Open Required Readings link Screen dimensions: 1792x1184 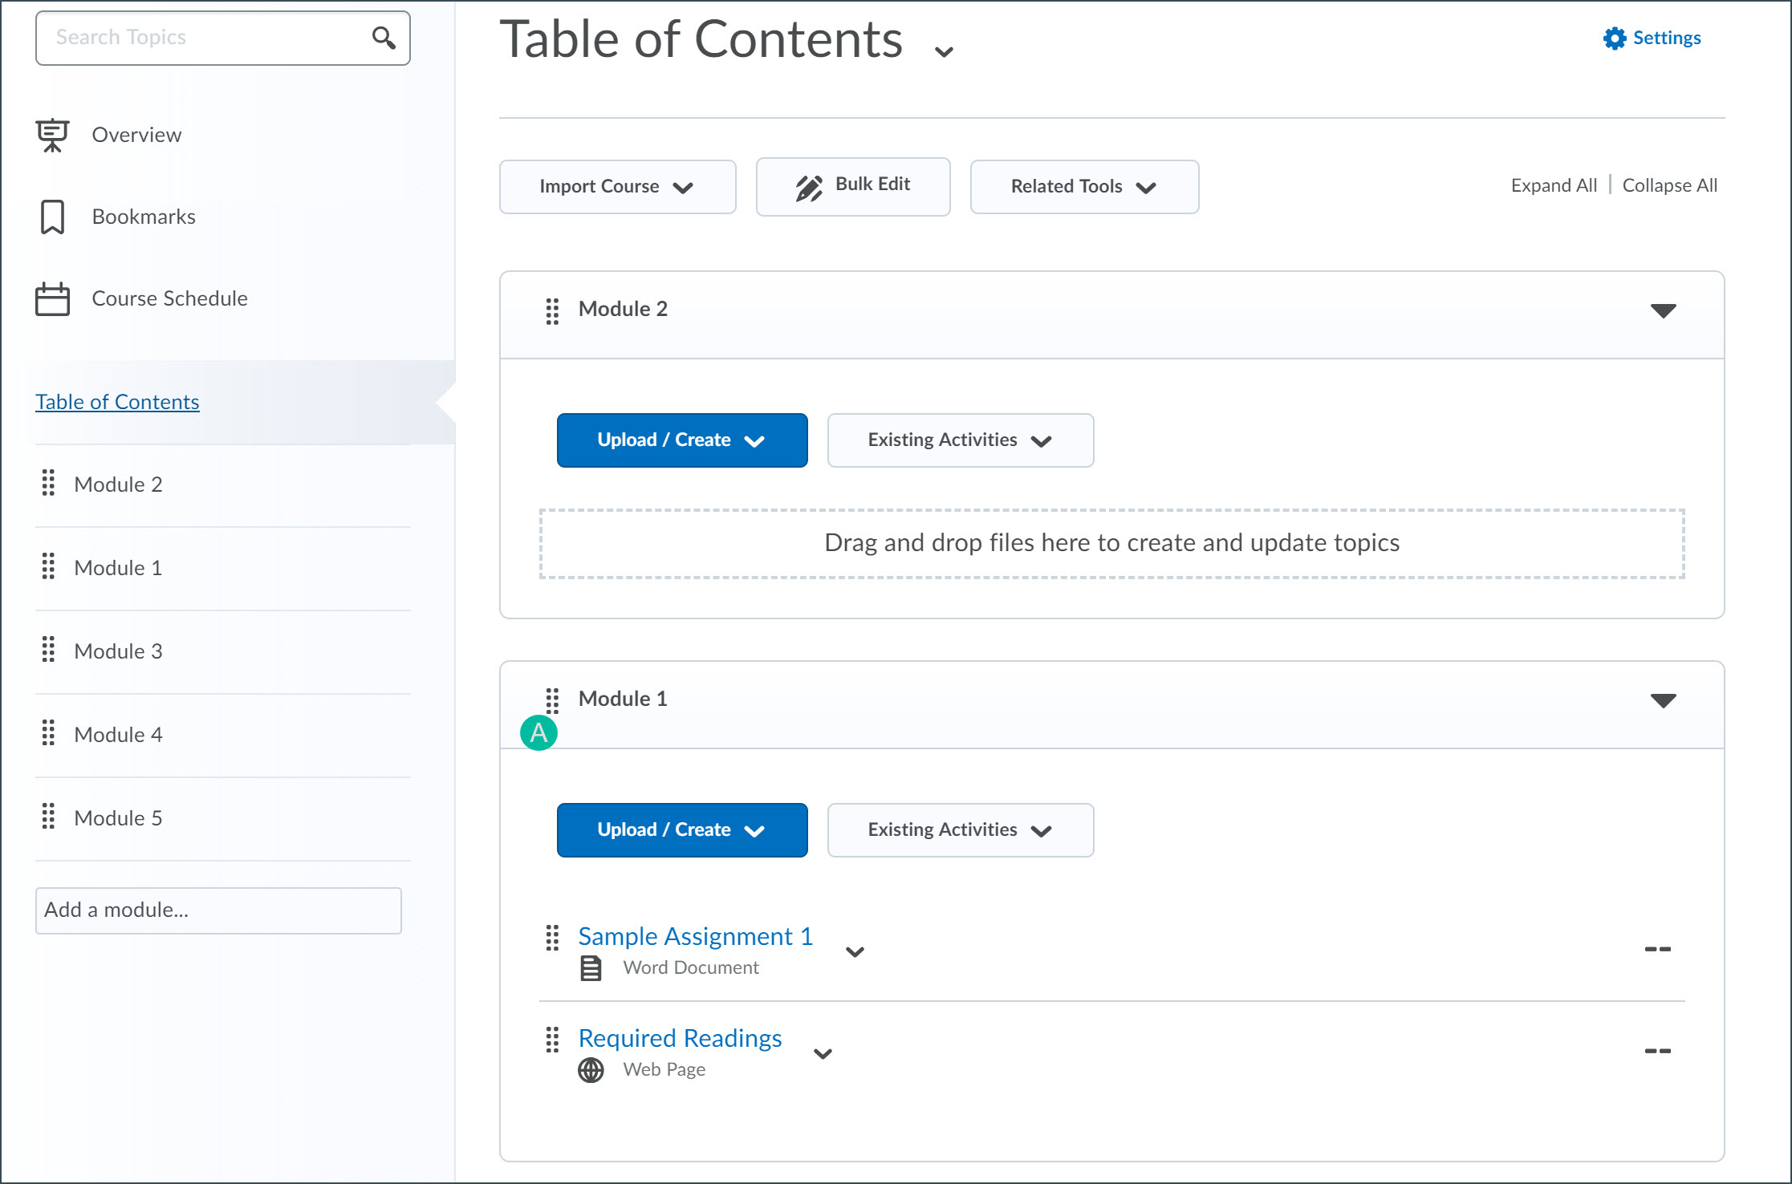point(680,1038)
